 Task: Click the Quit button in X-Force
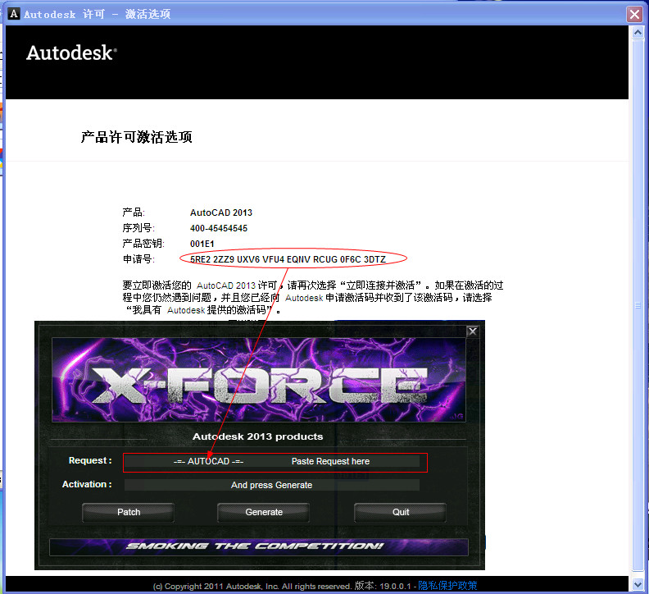400,512
